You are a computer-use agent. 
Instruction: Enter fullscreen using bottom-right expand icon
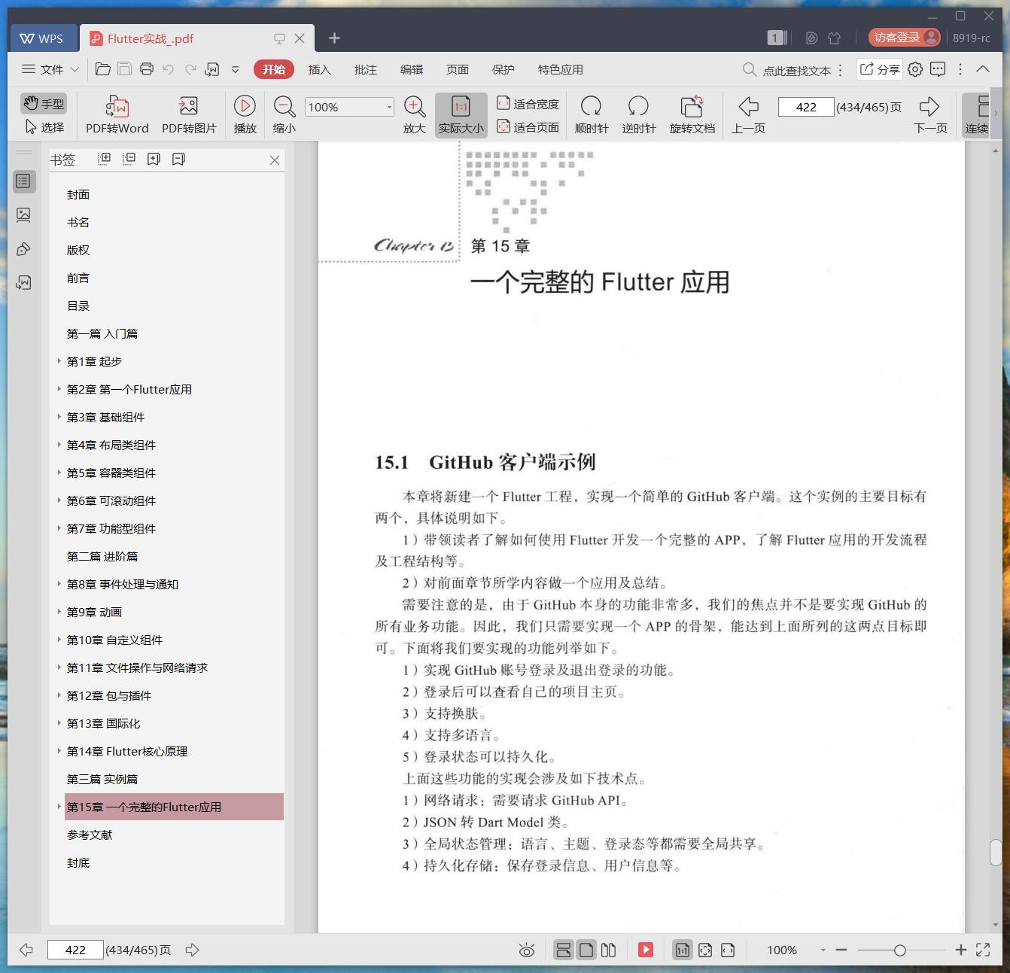pos(983,950)
